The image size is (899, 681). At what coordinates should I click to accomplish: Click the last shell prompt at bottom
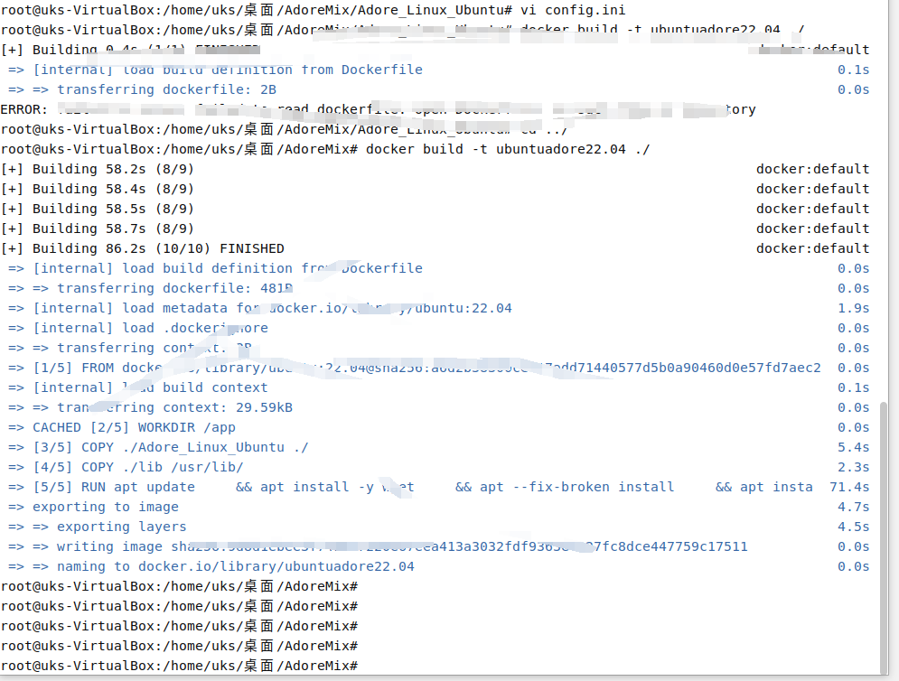click(x=180, y=666)
